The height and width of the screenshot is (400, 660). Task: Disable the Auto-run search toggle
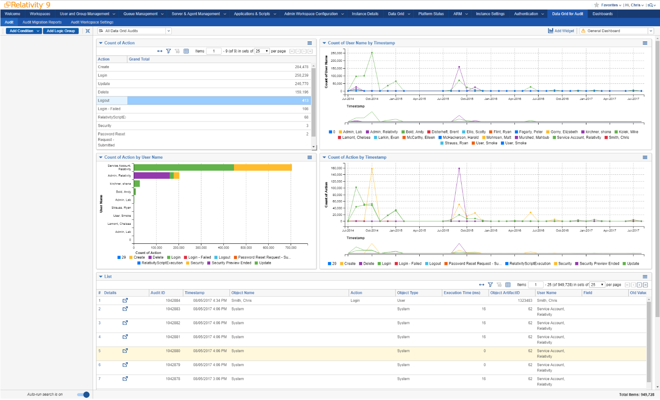(x=83, y=394)
